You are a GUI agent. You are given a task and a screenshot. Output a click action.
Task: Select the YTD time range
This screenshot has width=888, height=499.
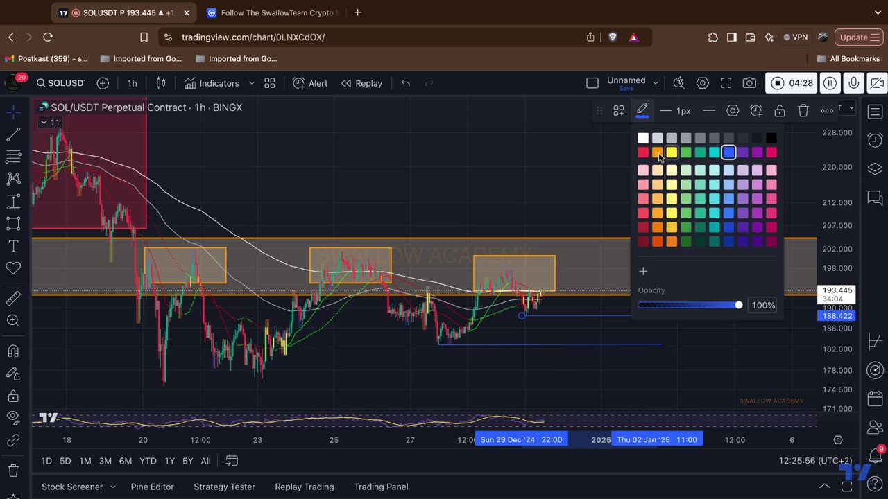148,461
